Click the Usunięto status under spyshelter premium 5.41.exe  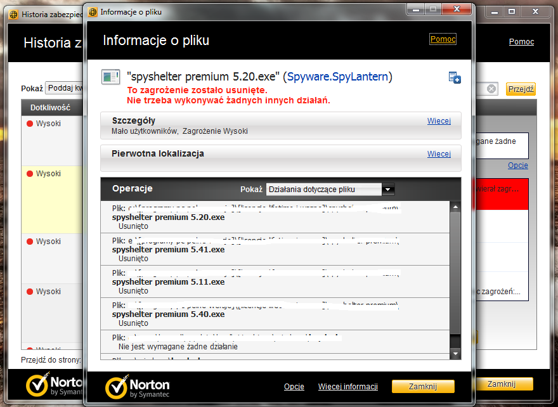[133, 259]
